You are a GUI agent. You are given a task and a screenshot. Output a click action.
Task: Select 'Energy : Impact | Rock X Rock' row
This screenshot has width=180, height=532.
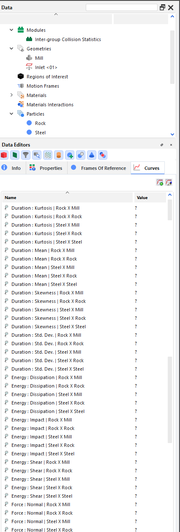tap(85, 428)
